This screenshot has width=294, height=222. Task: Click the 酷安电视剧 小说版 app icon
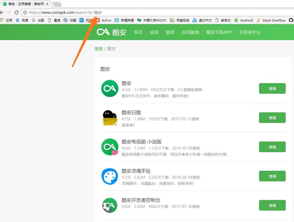coord(110,147)
